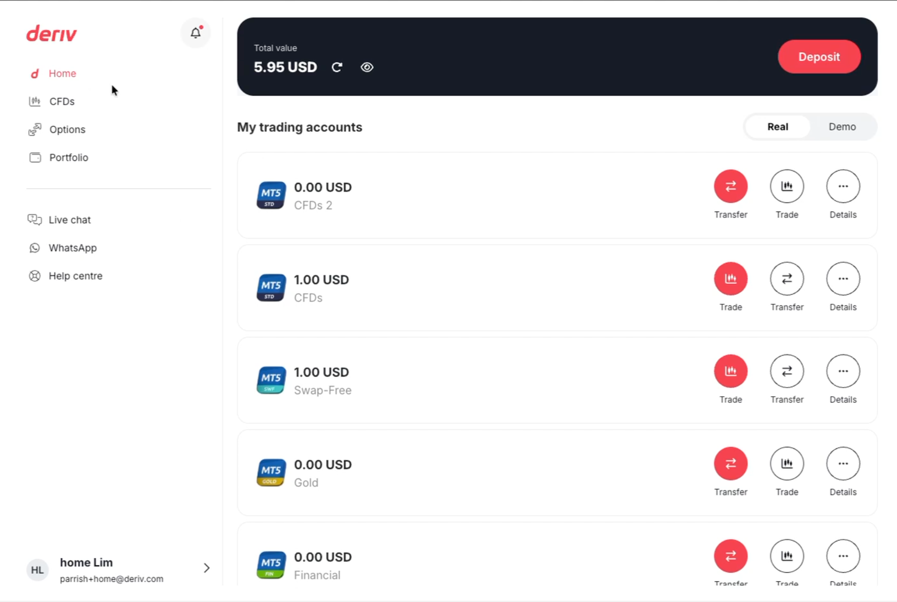Click the Financial account name
Screen dimensions: 897x602
pyautogui.click(x=317, y=575)
